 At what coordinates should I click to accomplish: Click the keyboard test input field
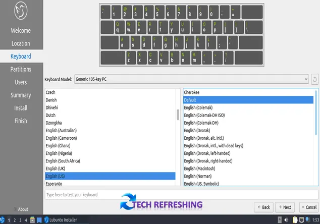point(182,195)
